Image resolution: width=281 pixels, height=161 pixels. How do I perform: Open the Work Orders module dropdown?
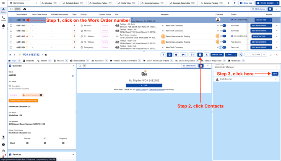pyautogui.click(x=19, y=3)
